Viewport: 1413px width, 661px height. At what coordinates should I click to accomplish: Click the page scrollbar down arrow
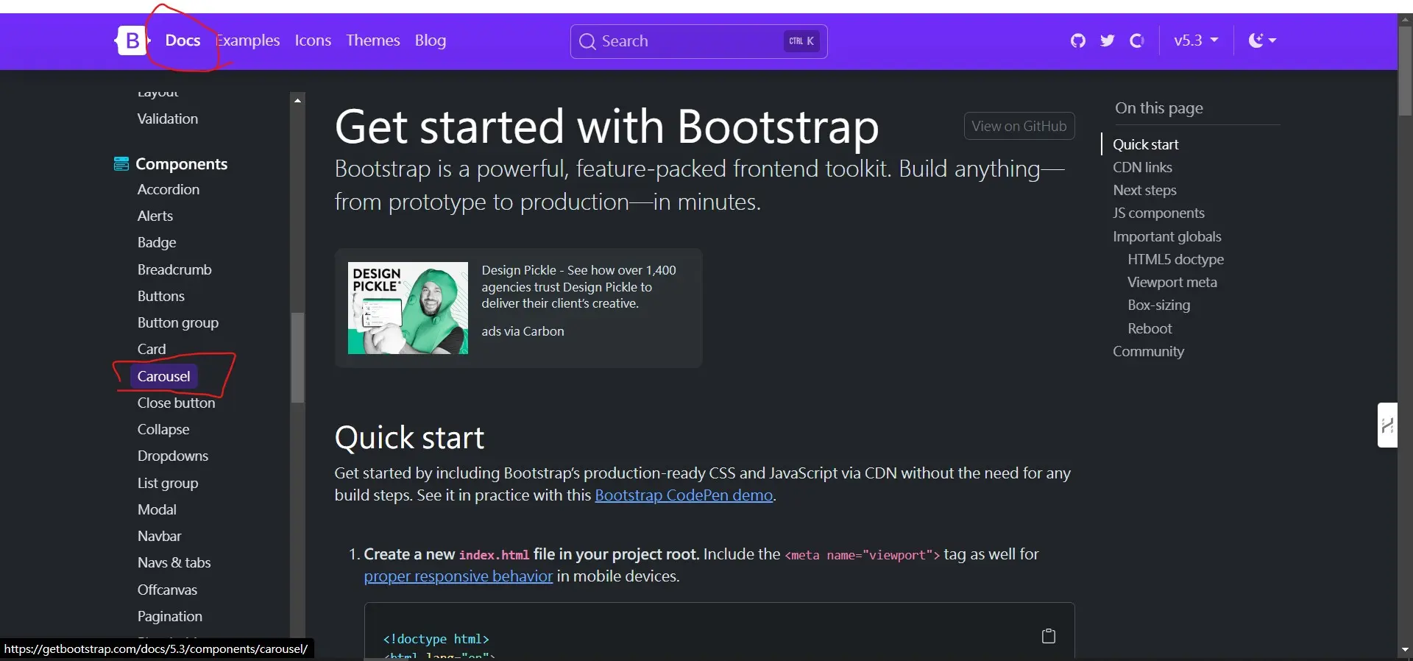point(1405,650)
